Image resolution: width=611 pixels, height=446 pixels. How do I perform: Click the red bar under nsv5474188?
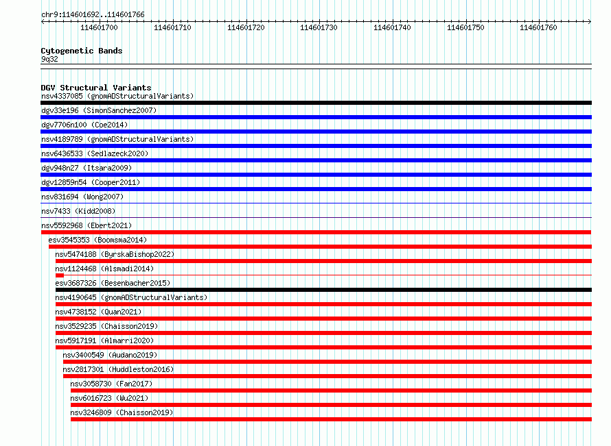pyautogui.click(x=324, y=261)
